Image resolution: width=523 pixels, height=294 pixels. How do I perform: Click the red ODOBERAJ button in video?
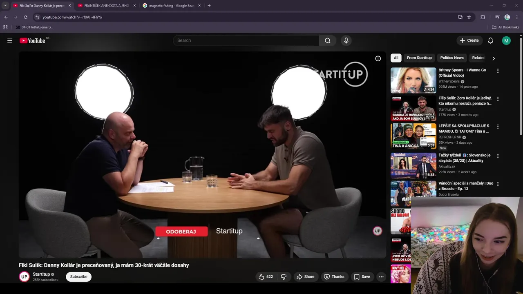coord(181,232)
